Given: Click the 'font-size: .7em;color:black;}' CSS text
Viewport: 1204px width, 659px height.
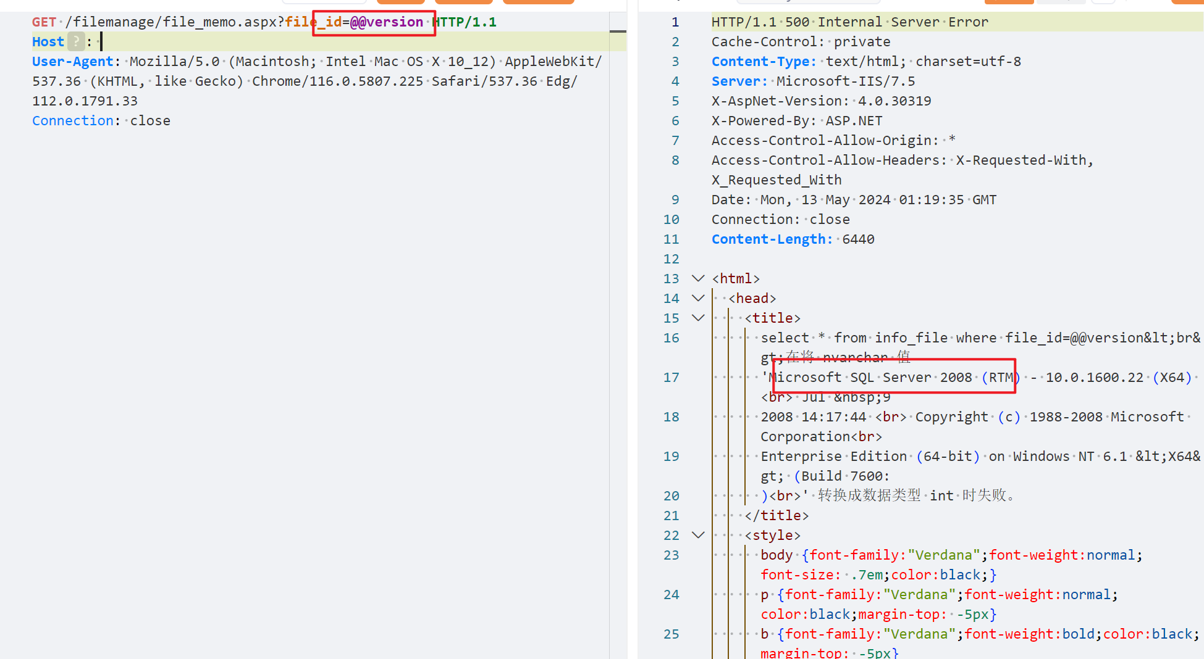Looking at the screenshot, I should (878, 575).
